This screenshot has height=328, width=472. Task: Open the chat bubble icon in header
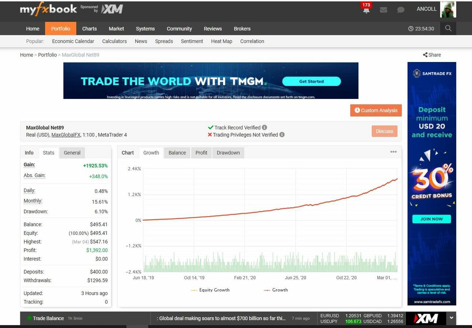tap(401, 10)
